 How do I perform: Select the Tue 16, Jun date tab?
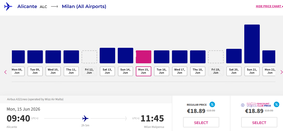coord(161,71)
